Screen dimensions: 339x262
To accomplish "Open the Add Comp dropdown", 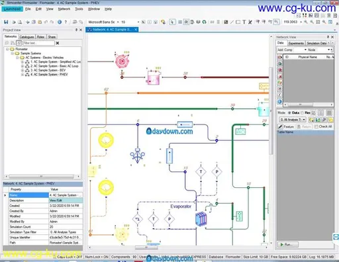I will (x=305, y=50).
